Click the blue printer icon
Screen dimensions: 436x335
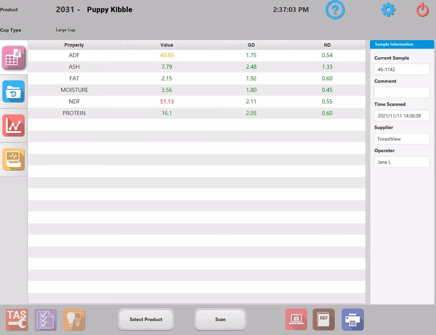point(353,319)
